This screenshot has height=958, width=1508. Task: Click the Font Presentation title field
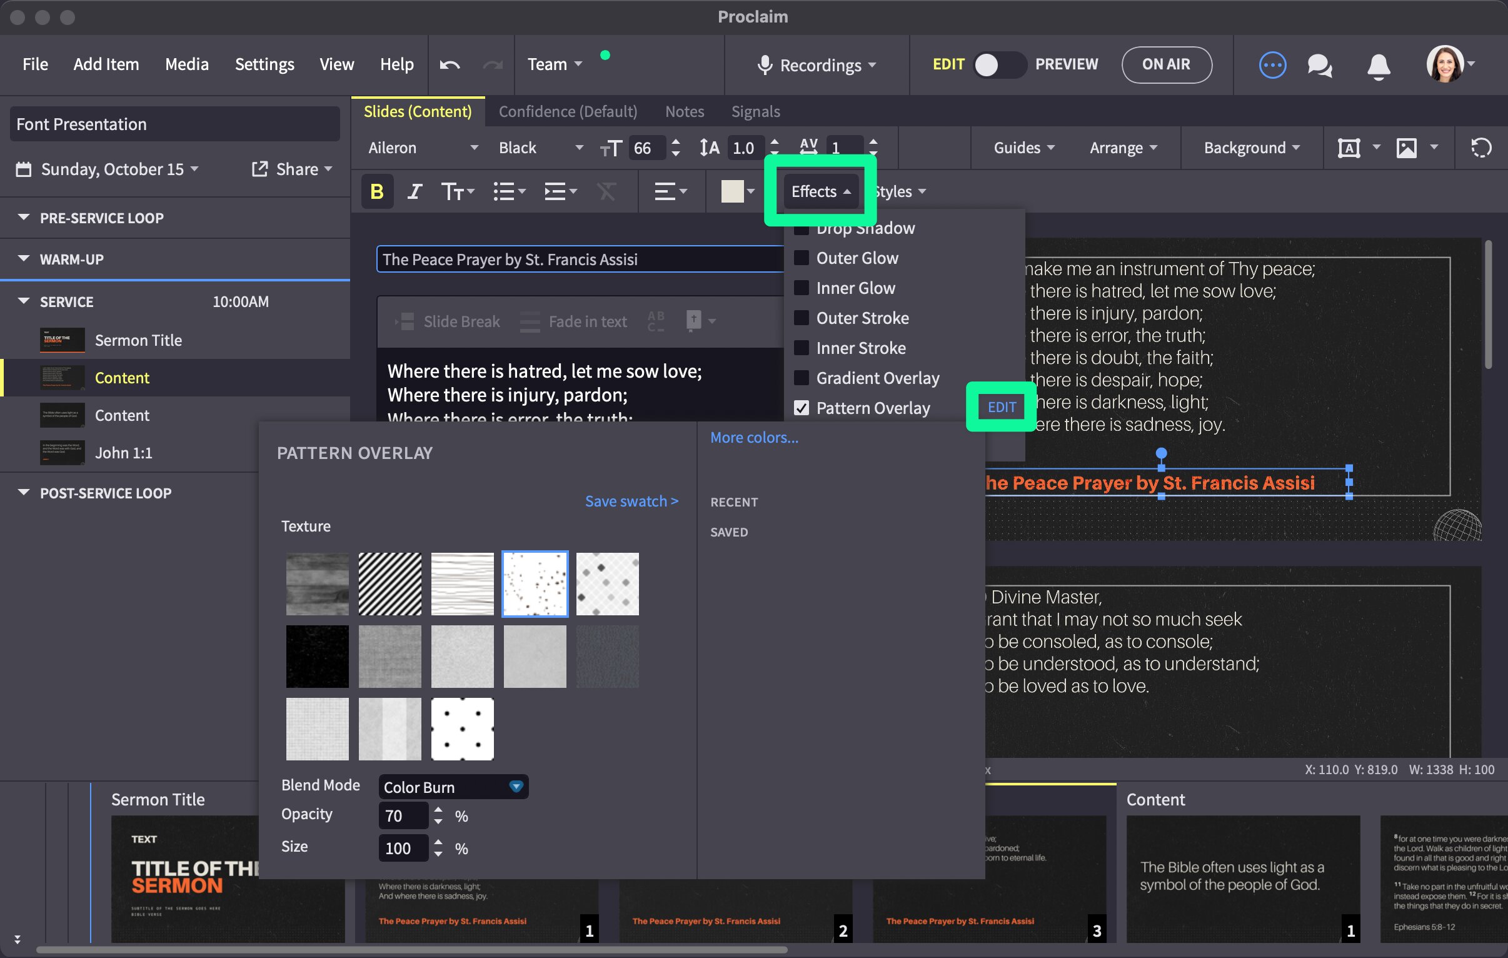pyautogui.click(x=174, y=124)
